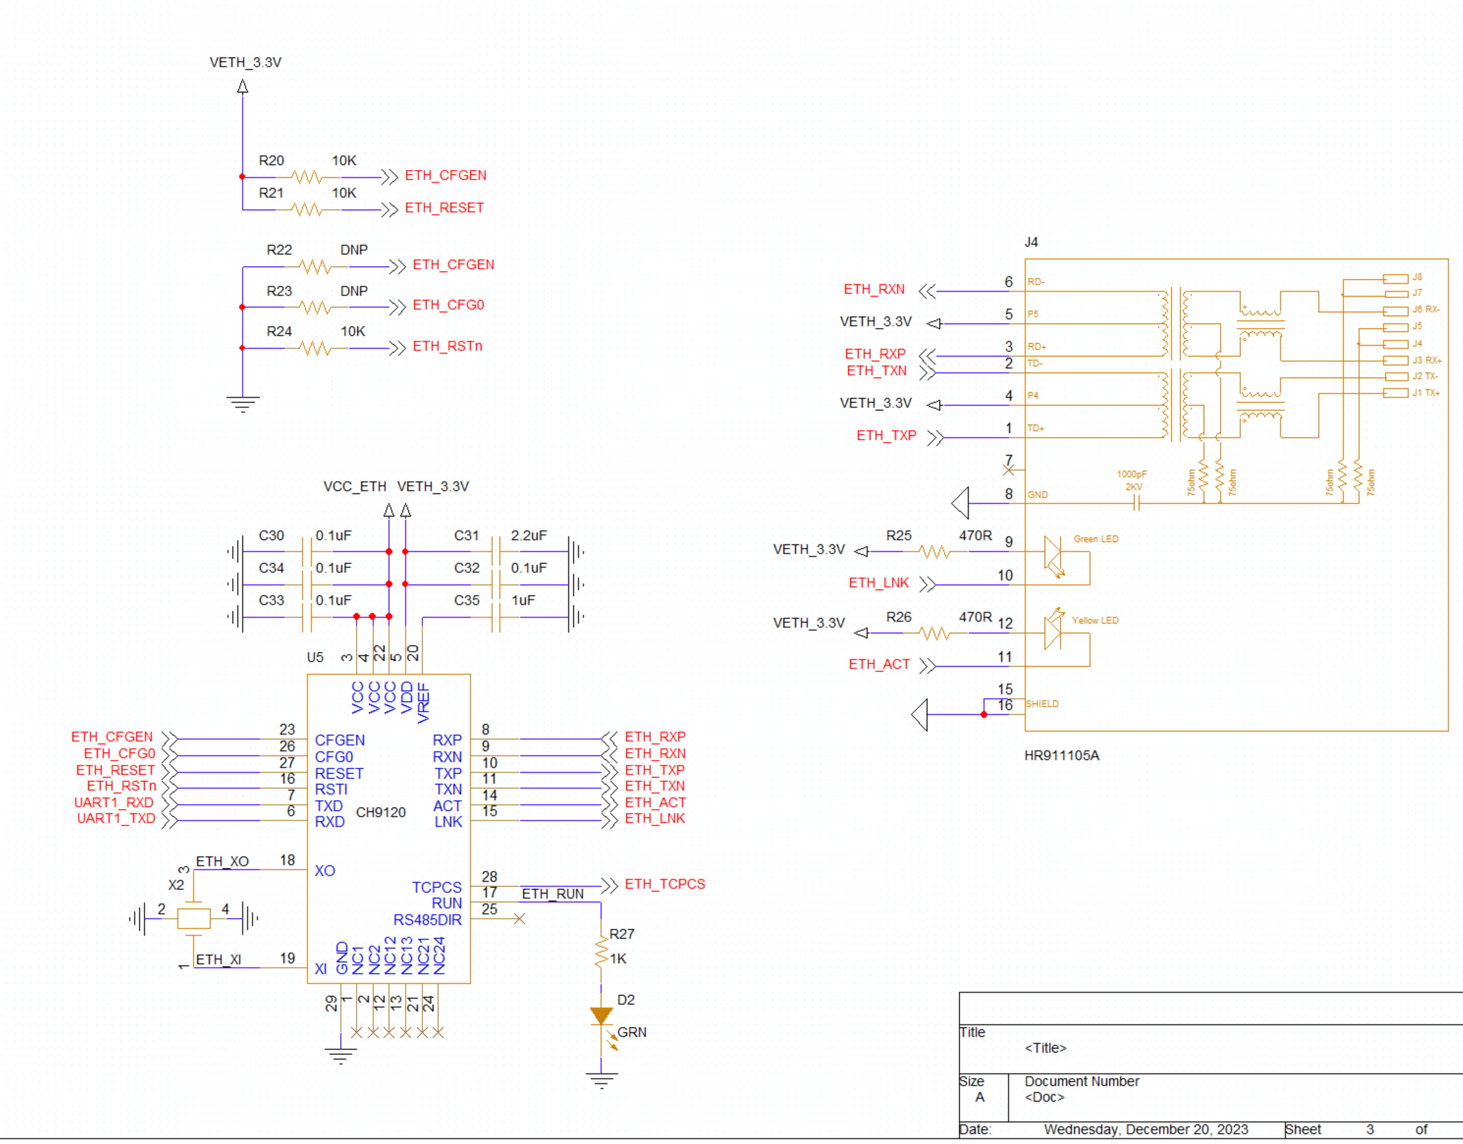
Task: Click the date Wednesday, December 20, 2023
Action: [x=1146, y=1129]
